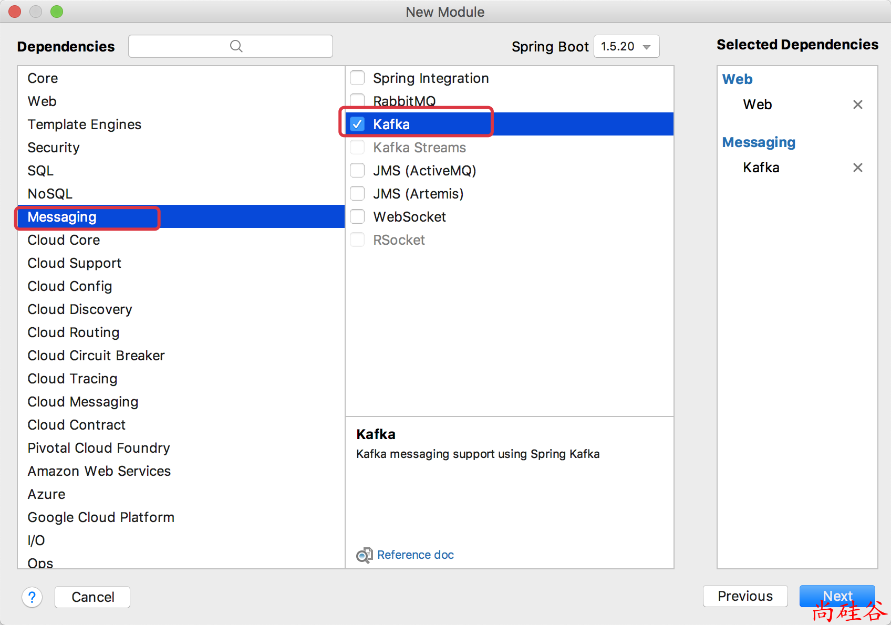Viewport: 891px width, 625px height.
Task: Select the Cloud Support category
Action: (181, 263)
